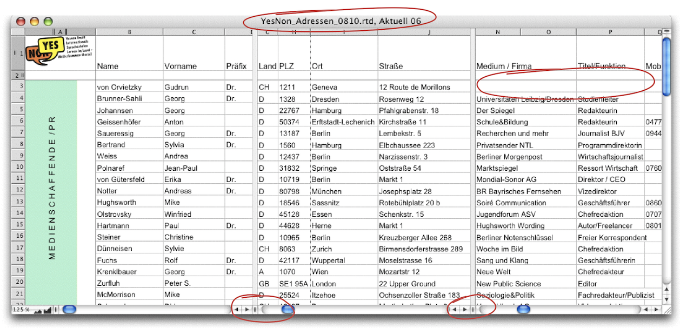Select row 10 header
Screen dimensions: 680x328
tap(18, 168)
